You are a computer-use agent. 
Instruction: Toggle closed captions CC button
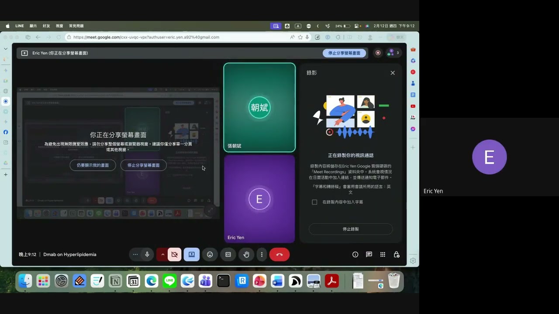[228, 254]
